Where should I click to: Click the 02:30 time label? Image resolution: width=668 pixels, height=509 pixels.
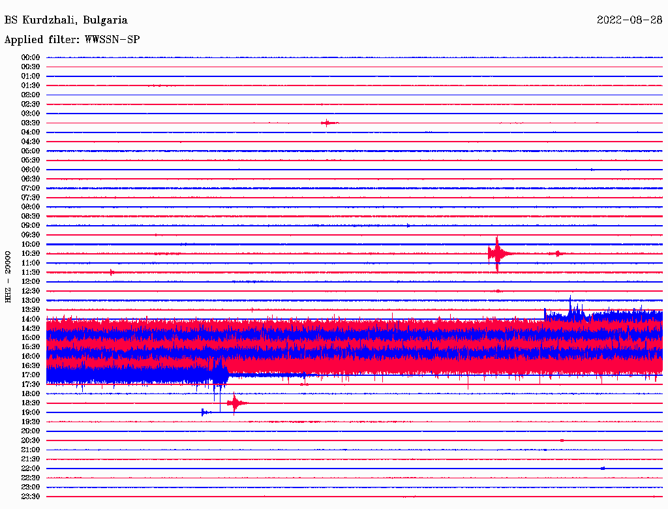click(31, 104)
